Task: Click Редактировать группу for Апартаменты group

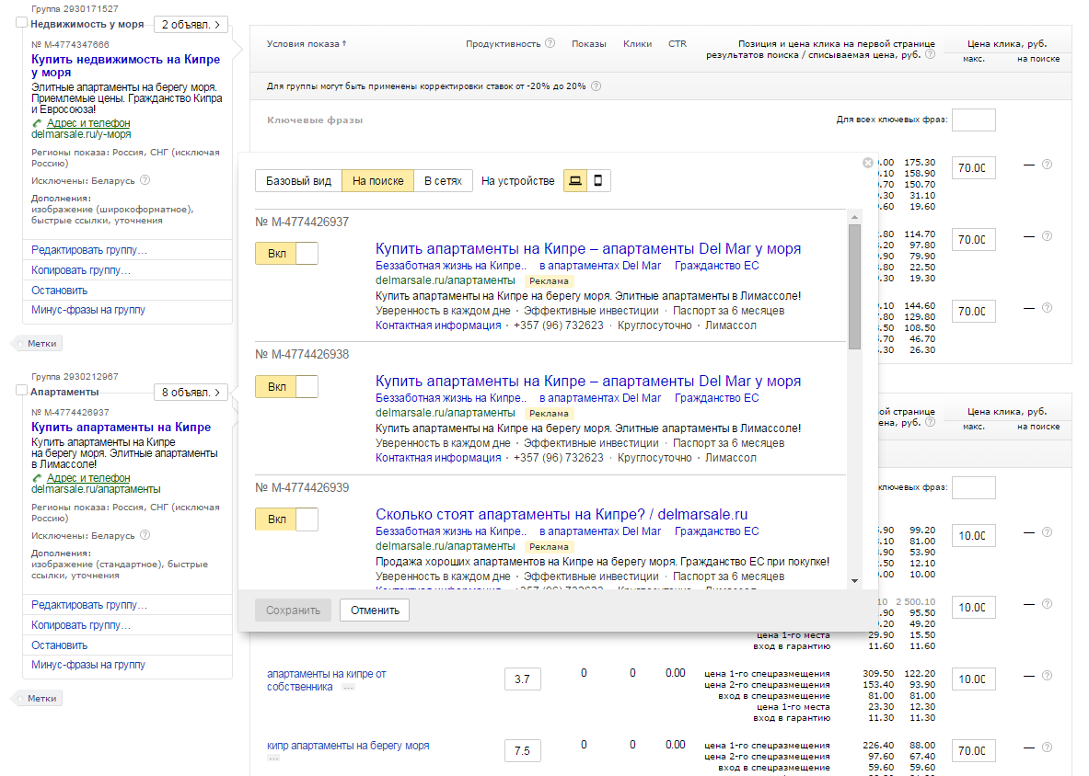Action: (89, 605)
